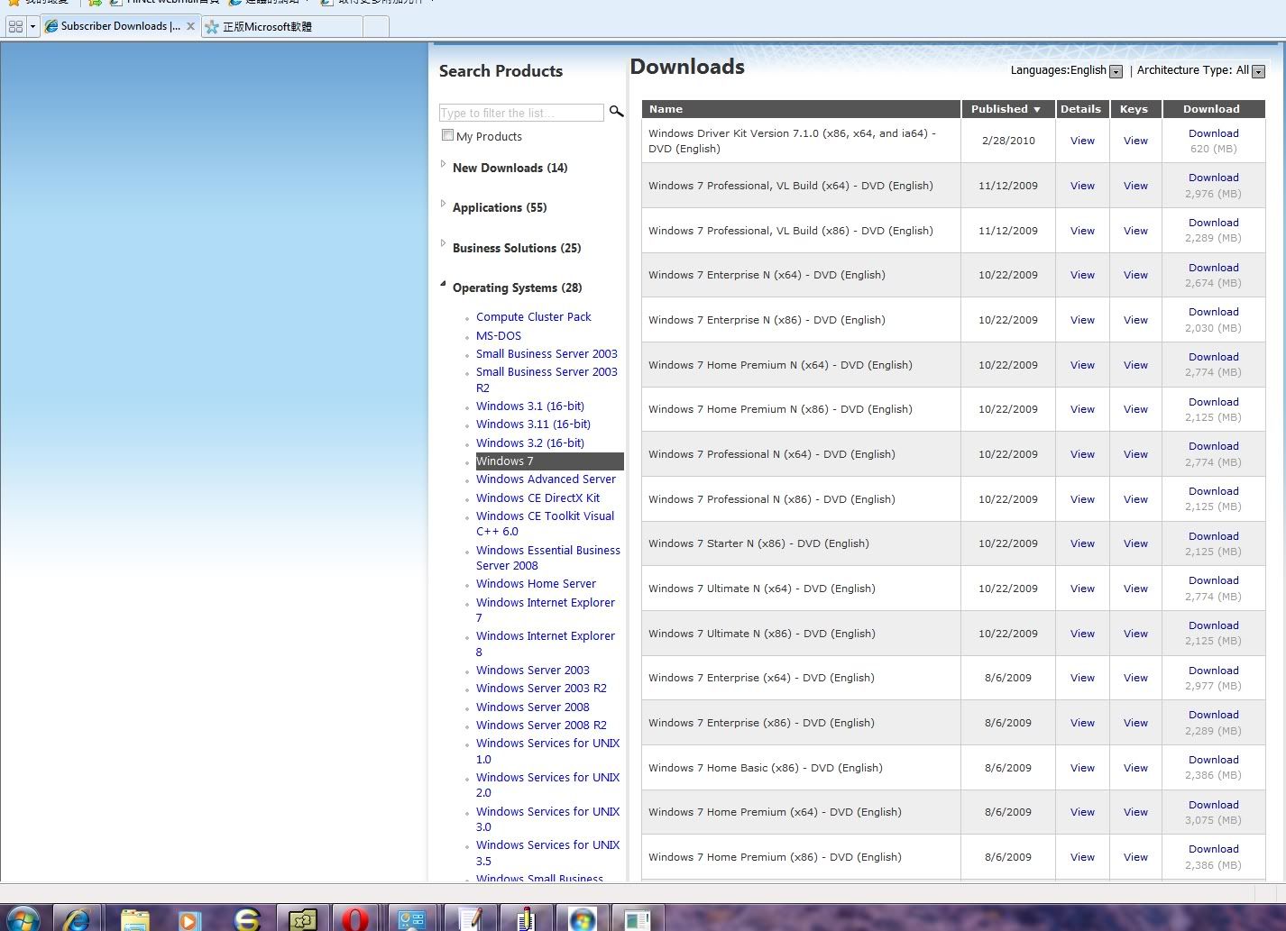
Task: Open the document viewer taskbar icon
Action: click(x=638, y=918)
